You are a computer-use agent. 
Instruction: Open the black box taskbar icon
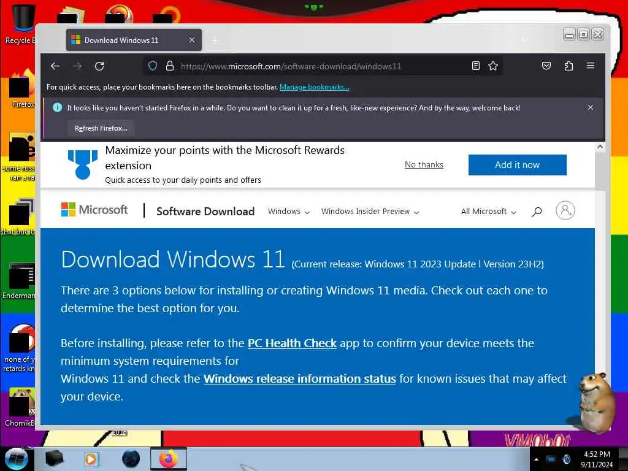54,459
